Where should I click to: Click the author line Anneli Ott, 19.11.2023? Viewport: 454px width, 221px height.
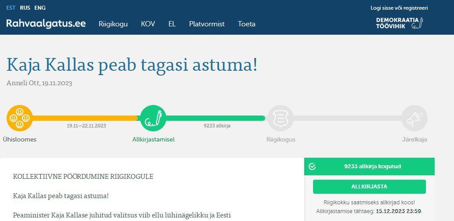[39, 83]
